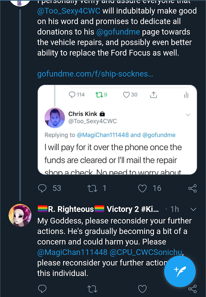
Task: Retweet the tweet with 1 retweet
Action: [x=92, y=188]
